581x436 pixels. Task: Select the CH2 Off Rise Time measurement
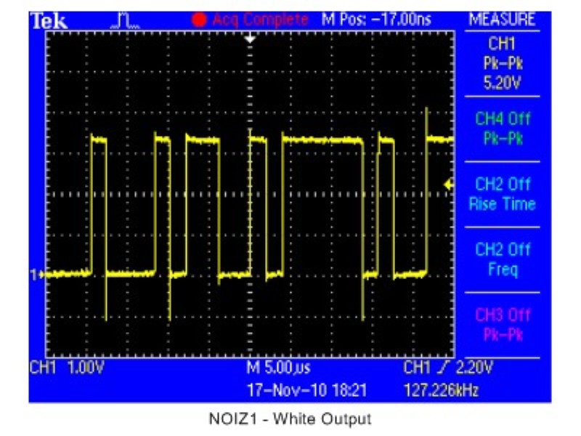point(503,194)
